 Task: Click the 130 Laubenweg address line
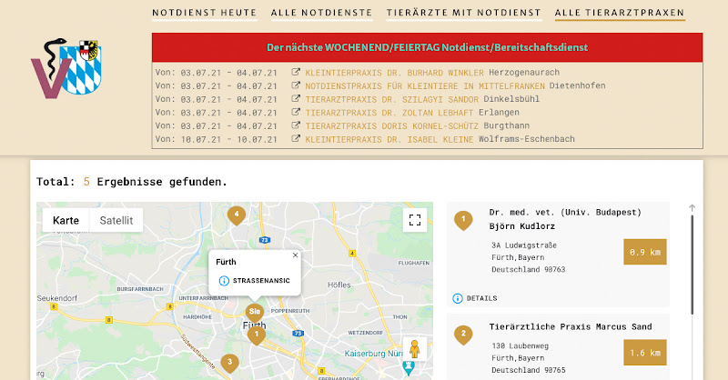(520, 346)
